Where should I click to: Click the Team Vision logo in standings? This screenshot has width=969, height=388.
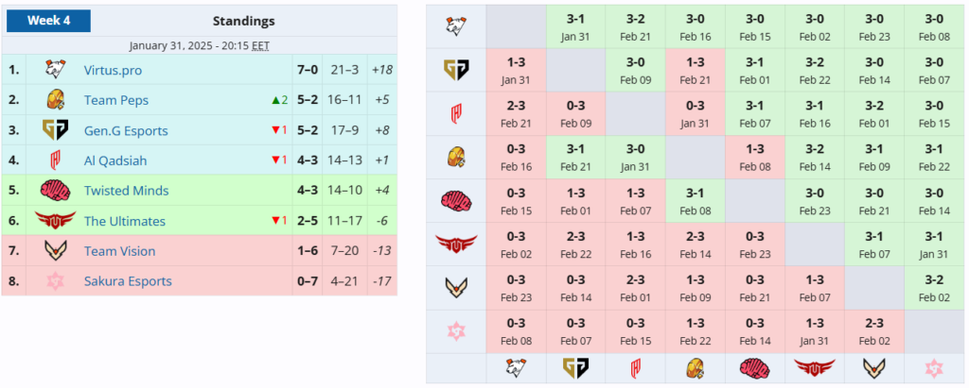click(55, 250)
